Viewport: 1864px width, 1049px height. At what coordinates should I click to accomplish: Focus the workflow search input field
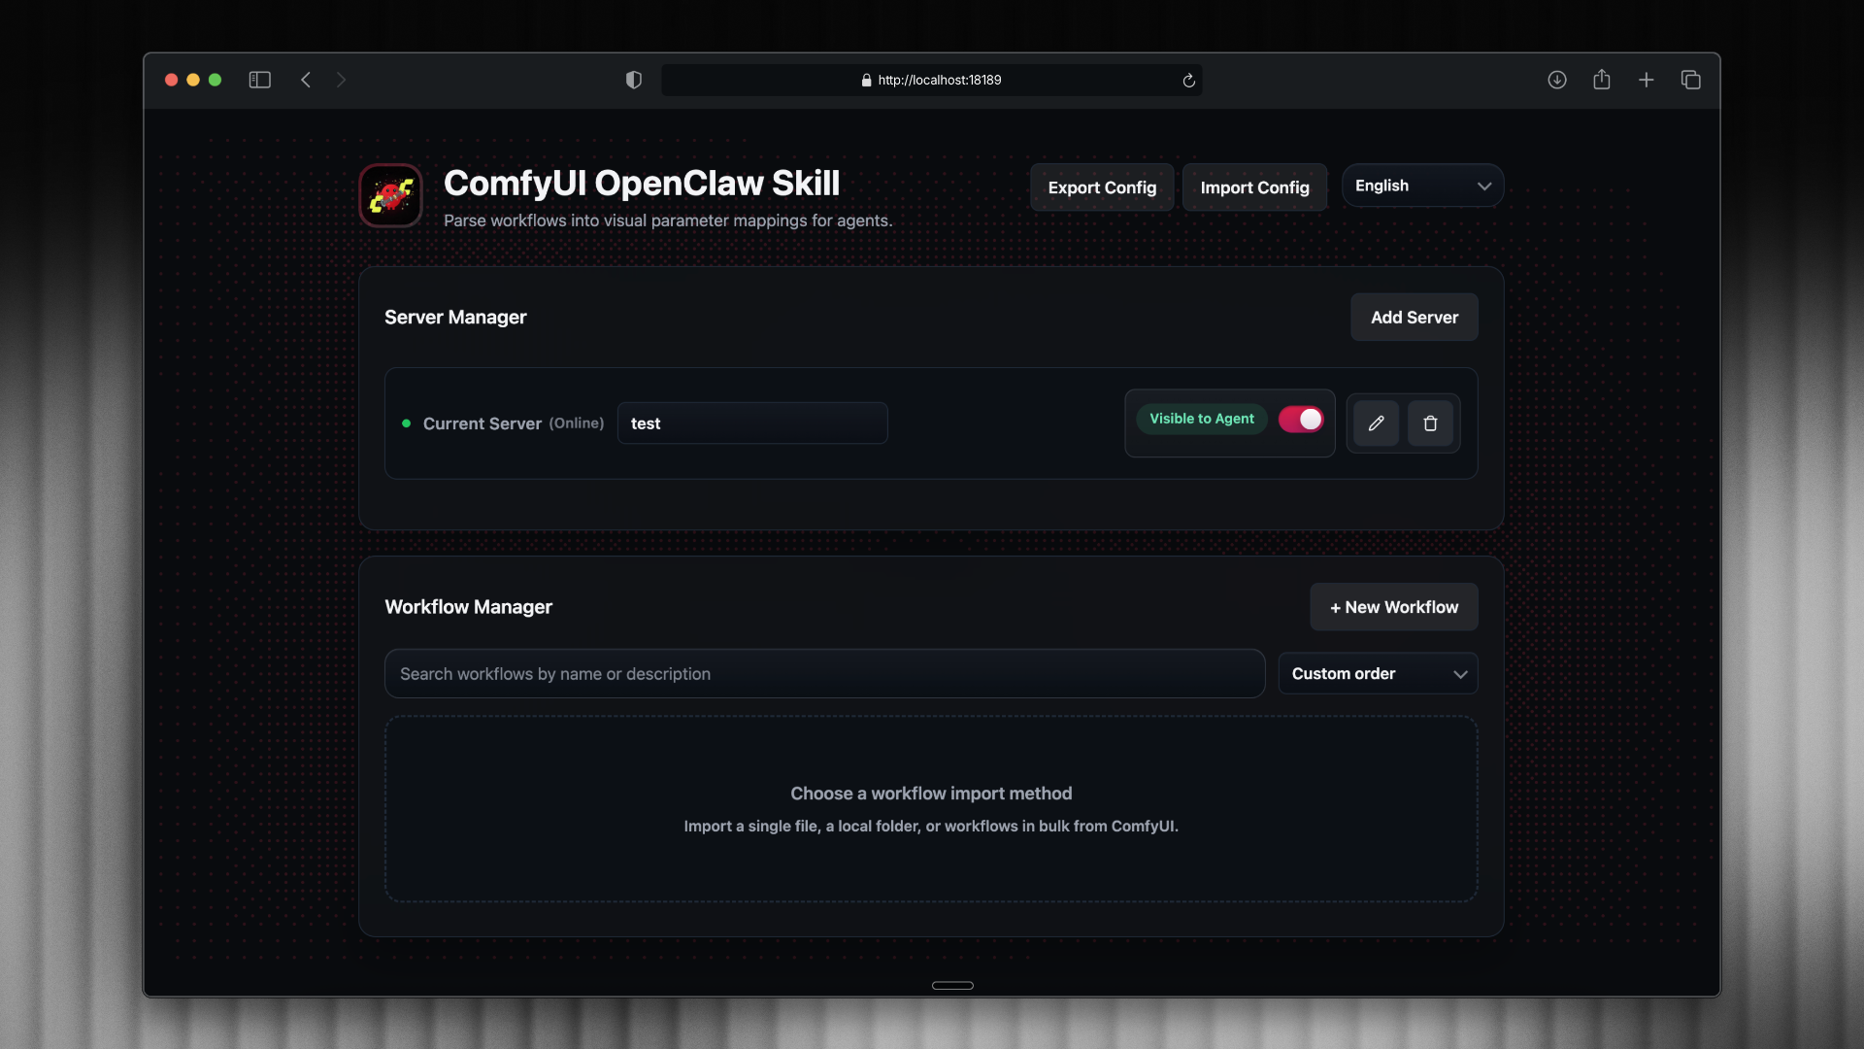click(824, 674)
